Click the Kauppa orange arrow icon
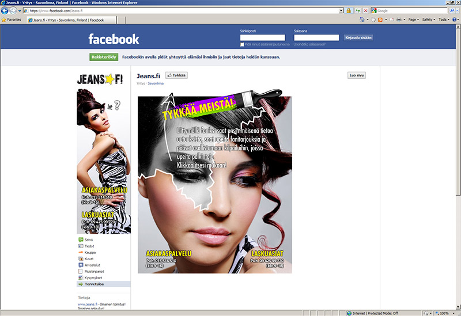This screenshot has height=316, width=461. [x=81, y=253]
